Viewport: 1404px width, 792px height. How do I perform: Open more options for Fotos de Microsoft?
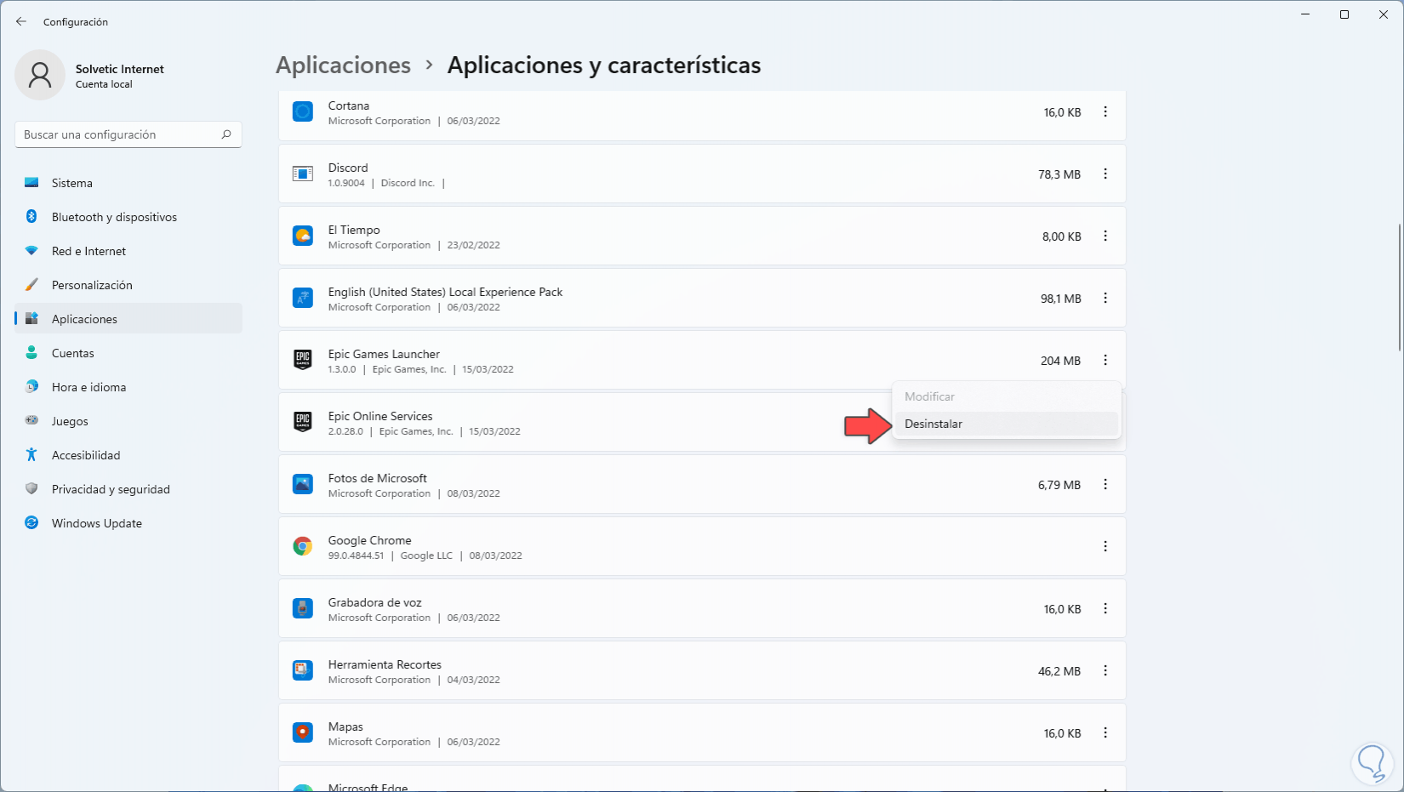(1105, 484)
